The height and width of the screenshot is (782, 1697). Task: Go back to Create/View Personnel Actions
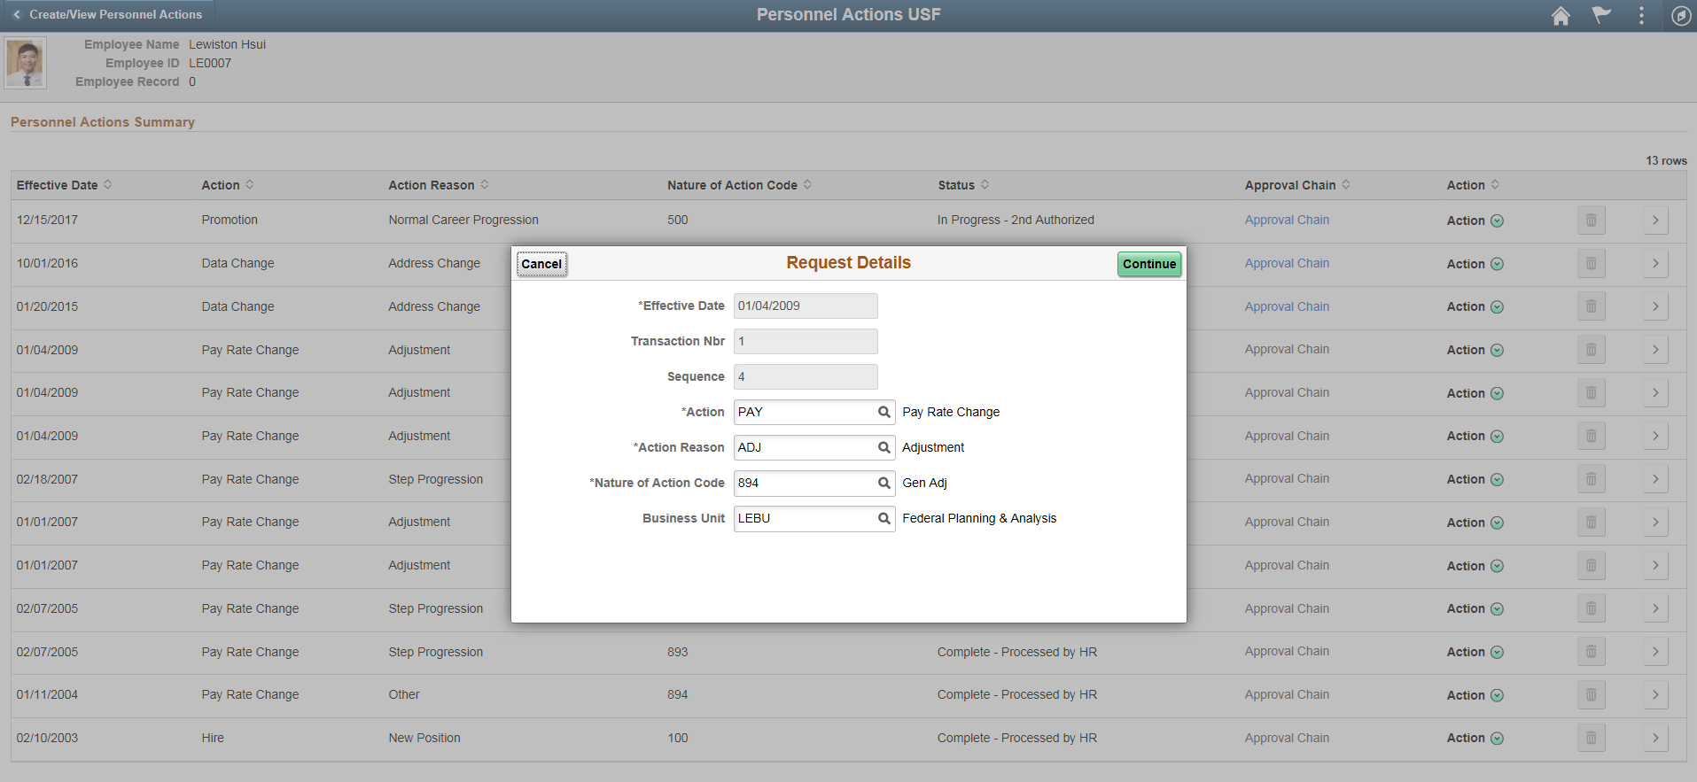point(106,14)
